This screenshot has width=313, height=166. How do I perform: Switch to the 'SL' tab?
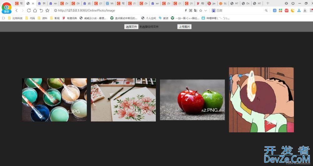(x=223, y=3)
